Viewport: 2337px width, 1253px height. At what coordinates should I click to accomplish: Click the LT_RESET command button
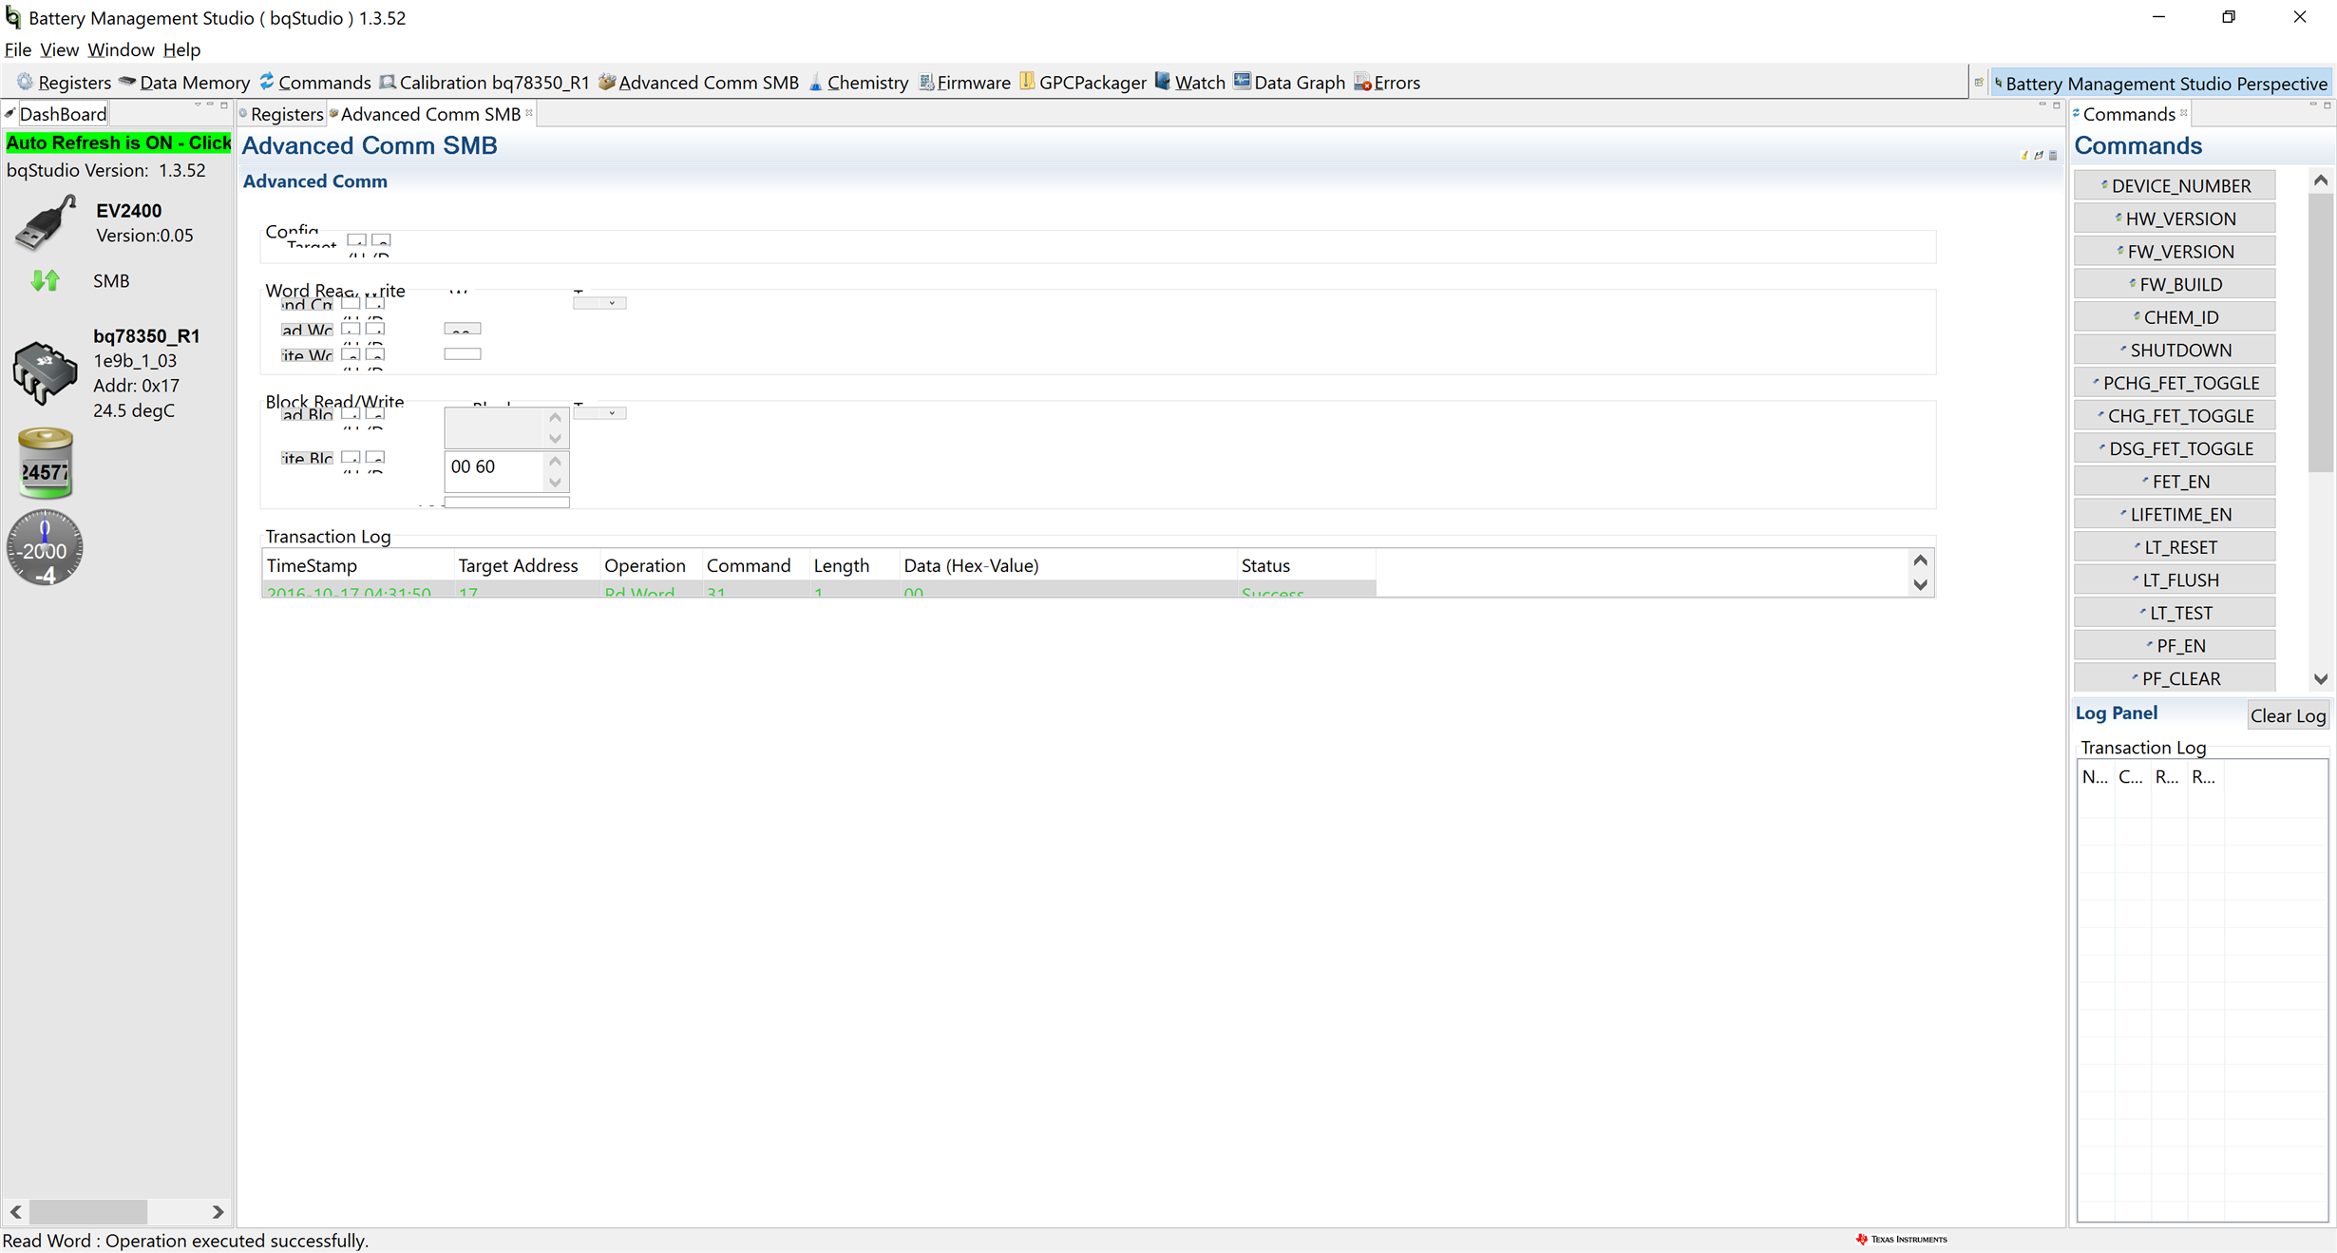point(2175,547)
